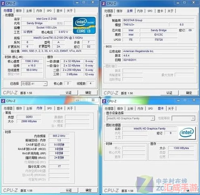The image size is (200, 195).
Task: Open 关于 tab in graphics window
Action: click(171, 108)
